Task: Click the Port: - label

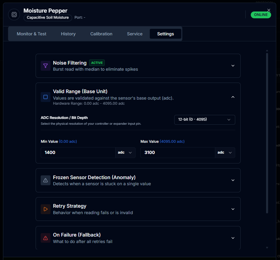Action: [x=80, y=18]
